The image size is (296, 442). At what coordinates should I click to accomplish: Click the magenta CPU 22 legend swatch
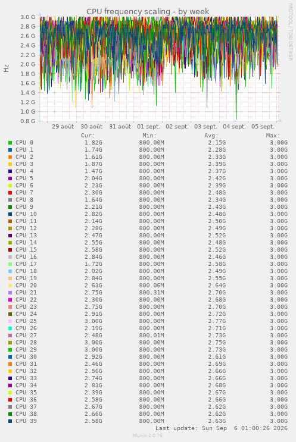[10, 300]
